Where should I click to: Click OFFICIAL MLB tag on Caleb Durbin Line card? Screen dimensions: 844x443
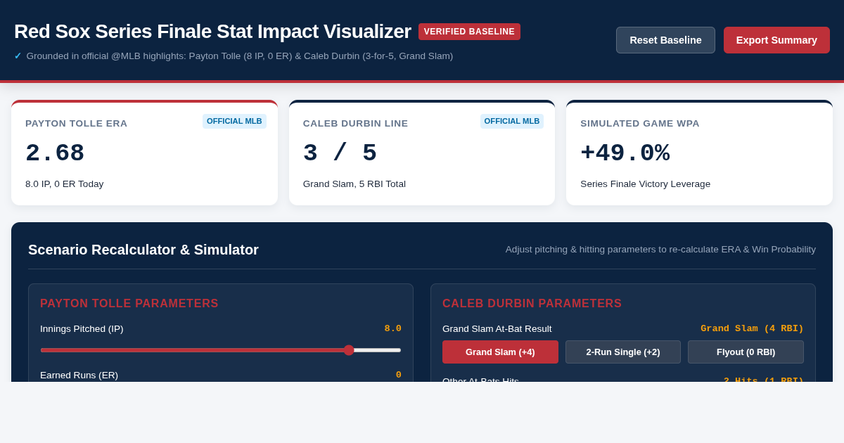tap(512, 121)
